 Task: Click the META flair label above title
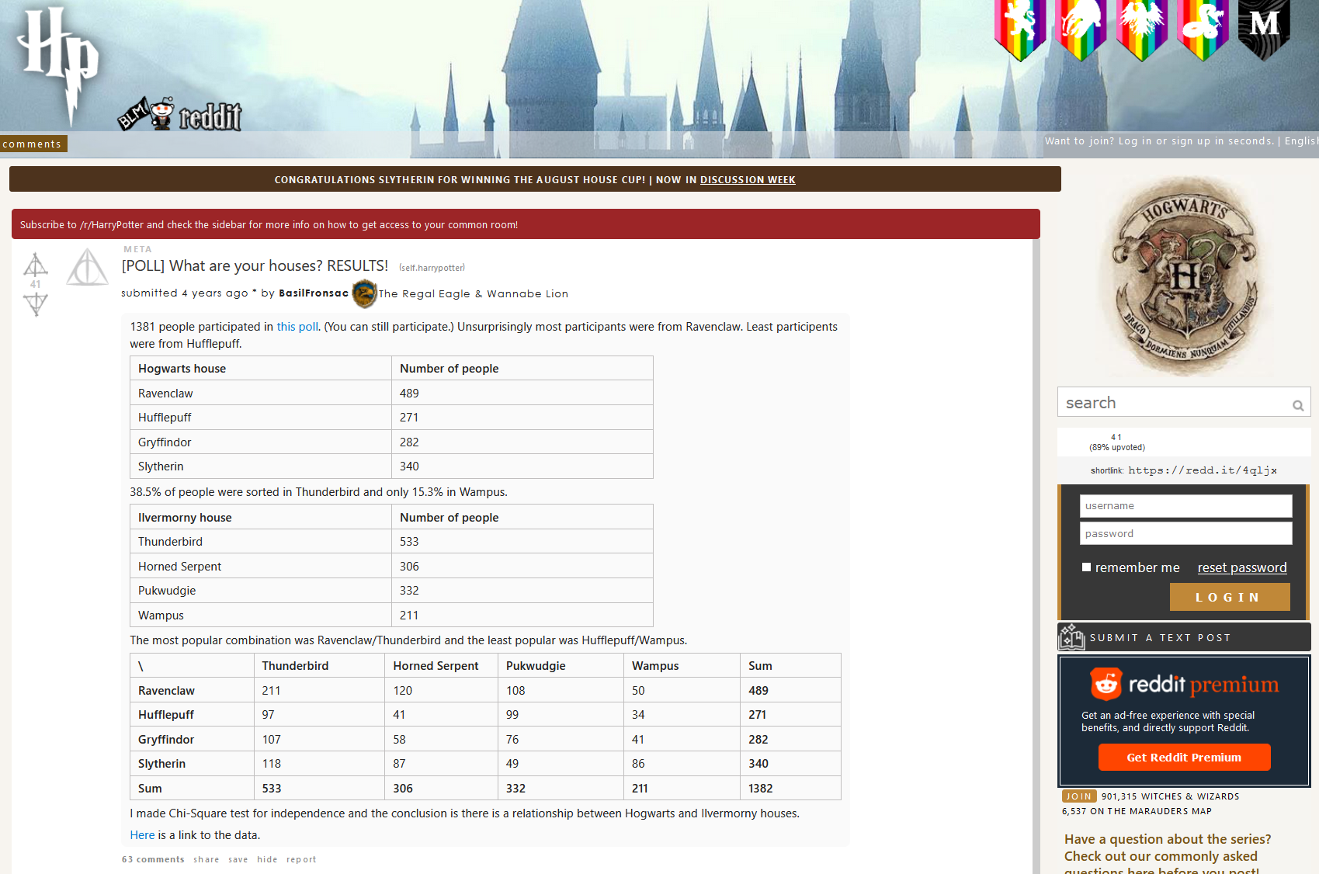[x=137, y=249]
